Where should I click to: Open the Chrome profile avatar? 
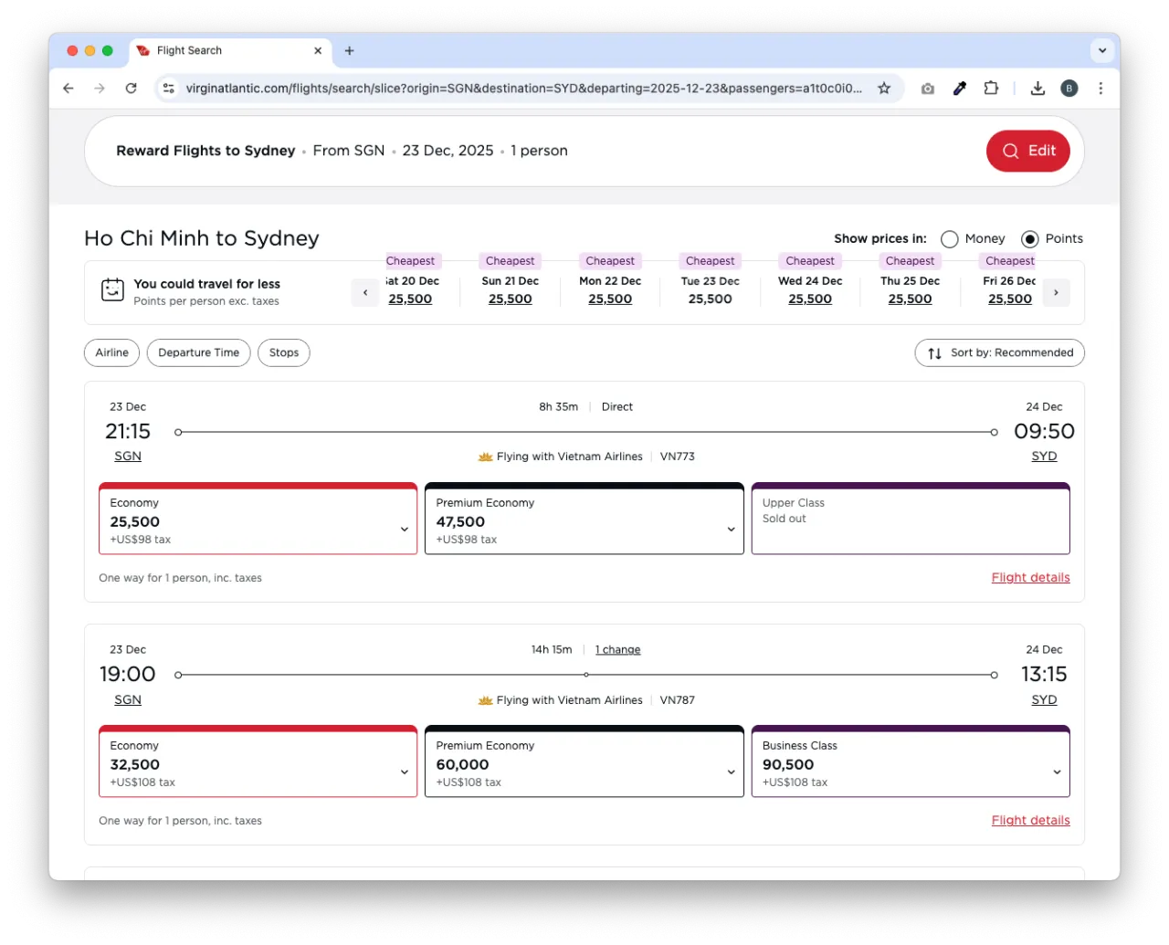point(1069,89)
